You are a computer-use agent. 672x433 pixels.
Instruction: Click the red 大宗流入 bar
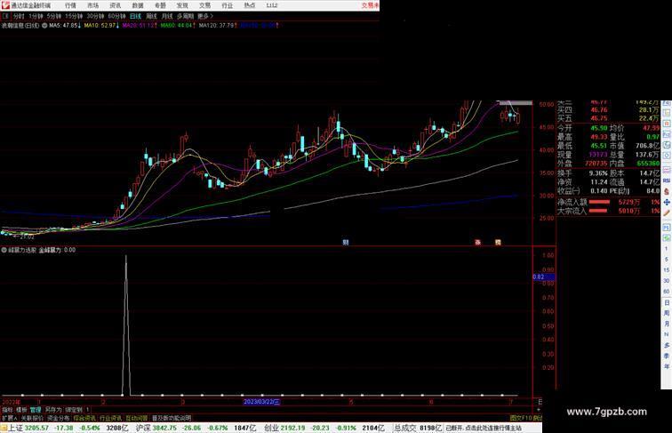click(598, 211)
